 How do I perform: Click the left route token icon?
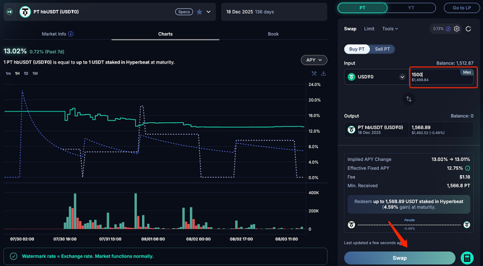pos(352,225)
